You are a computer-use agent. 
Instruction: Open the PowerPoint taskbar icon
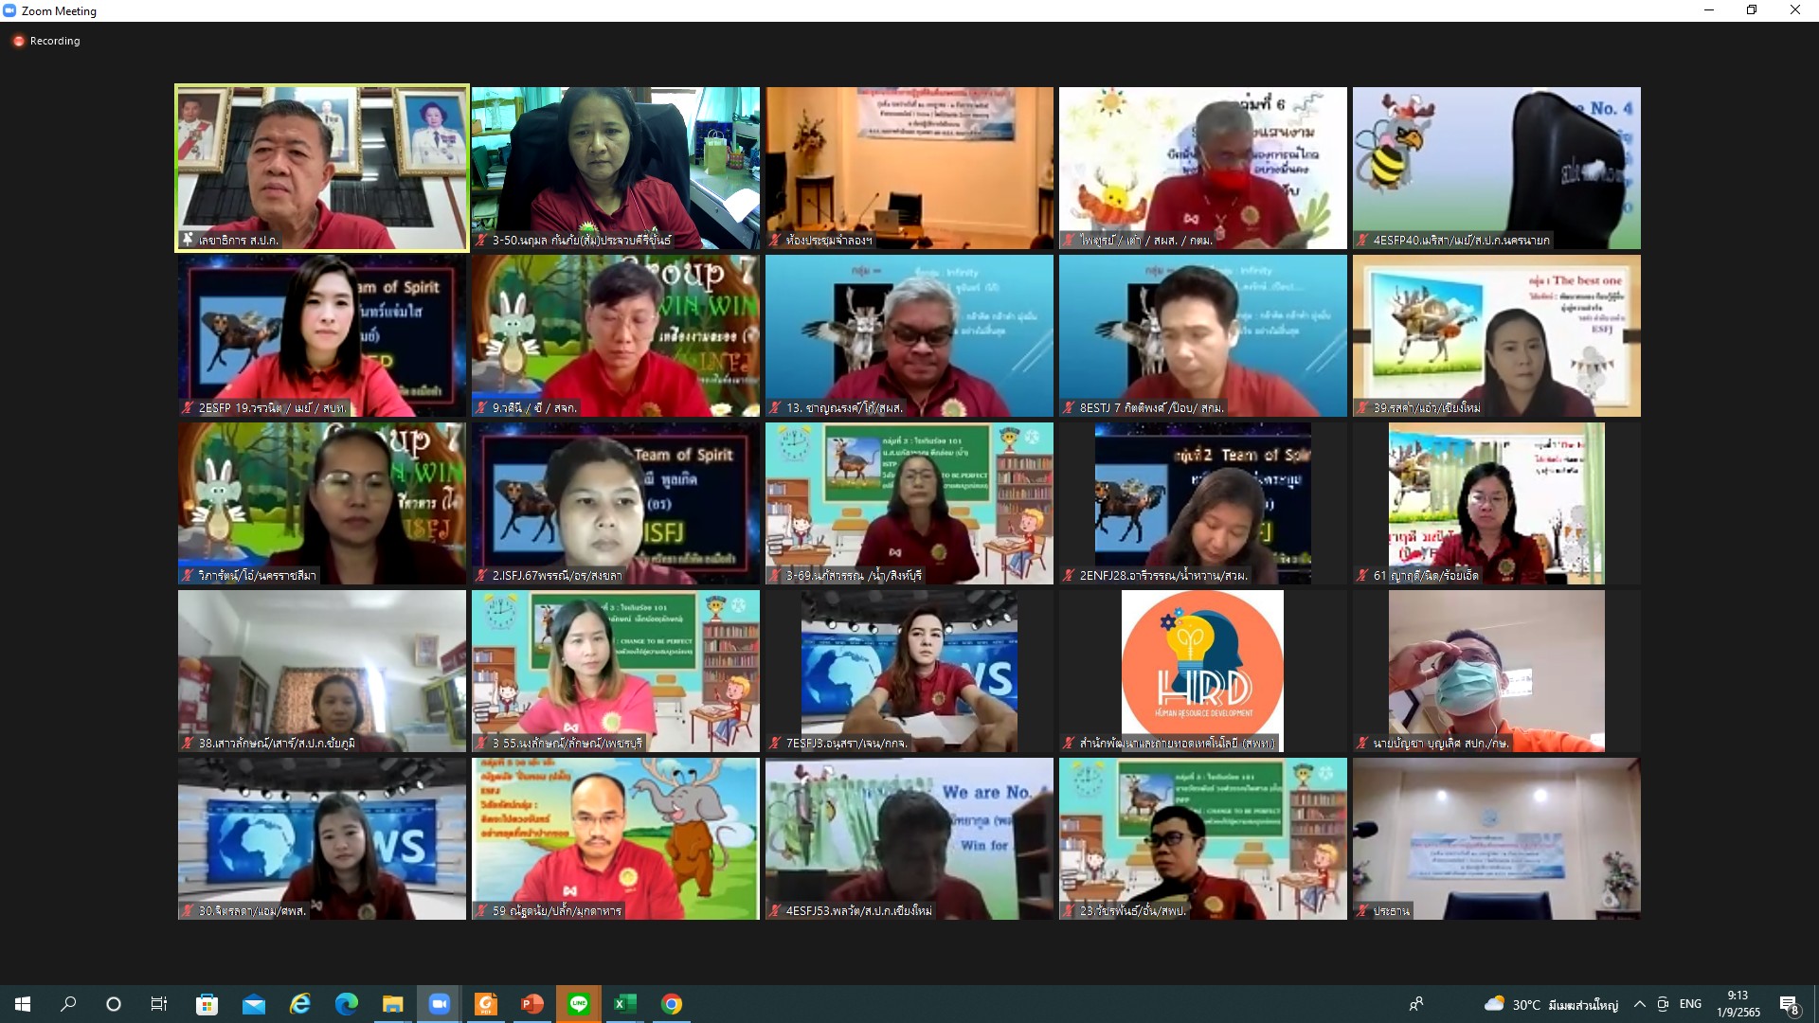532,1004
